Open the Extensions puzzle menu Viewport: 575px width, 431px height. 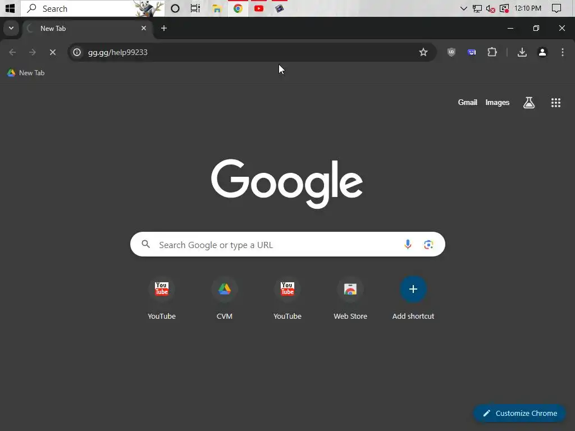tap(492, 52)
